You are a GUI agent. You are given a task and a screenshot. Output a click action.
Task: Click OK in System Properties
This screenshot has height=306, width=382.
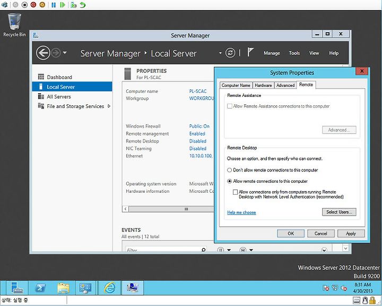pos(291,233)
